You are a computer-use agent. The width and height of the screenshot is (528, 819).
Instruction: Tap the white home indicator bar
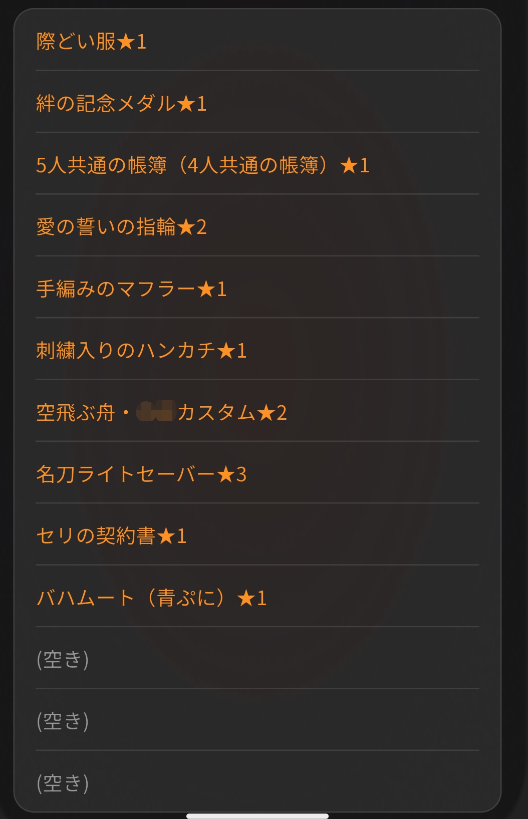coord(257,816)
